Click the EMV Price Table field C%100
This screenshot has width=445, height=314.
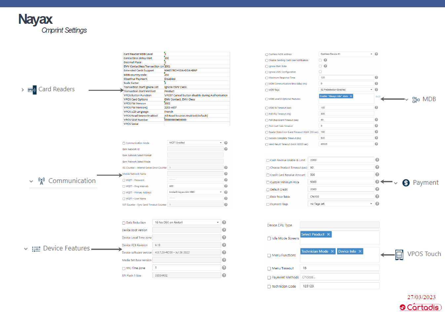pyautogui.click(x=341, y=196)
